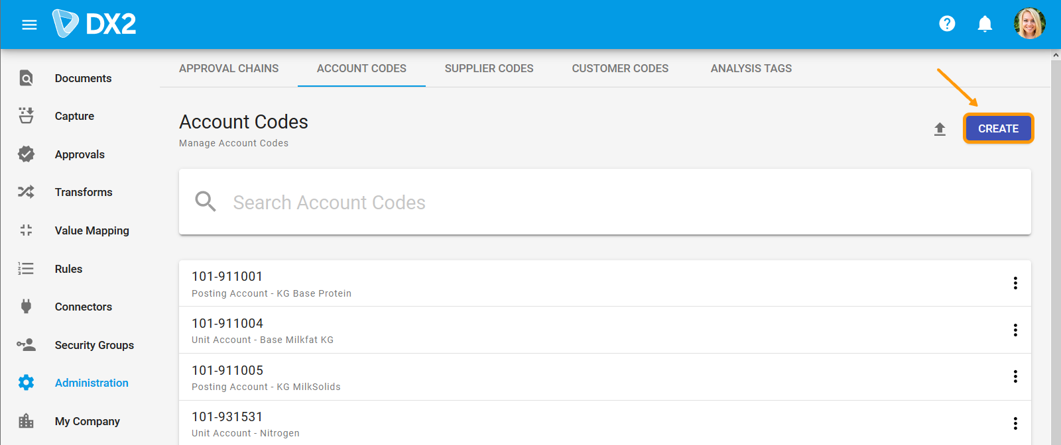Click the My Company building icon

point(26,421)
